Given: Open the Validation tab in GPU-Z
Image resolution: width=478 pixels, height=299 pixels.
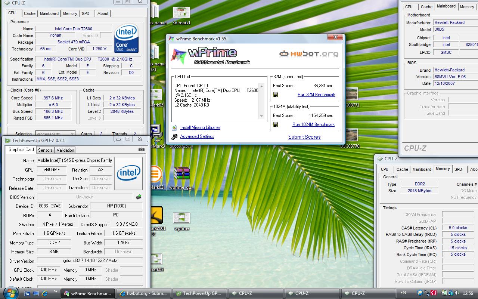Looking at the screenshot, I should [65, 150].
